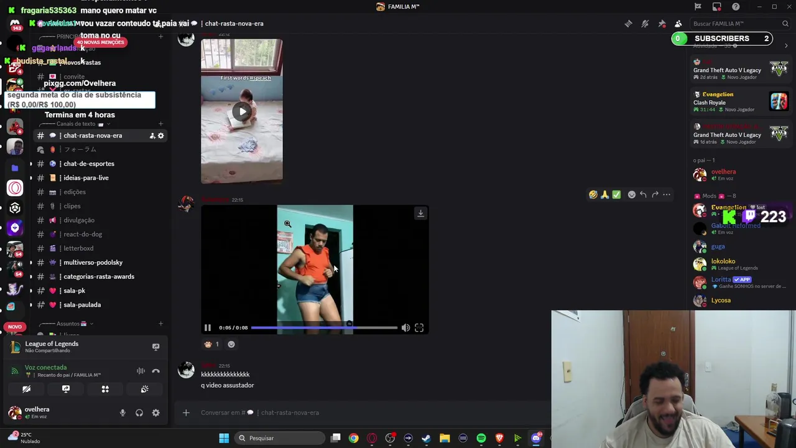Click the video progress bar
The width and height of the screenshot is (796, 448).
[x=324, y=328]
